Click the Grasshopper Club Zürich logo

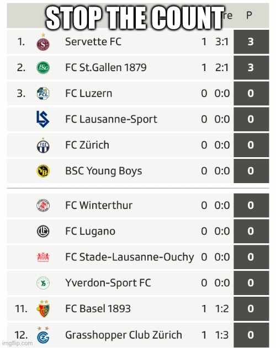pyautogui.click(x=43, y=335)
